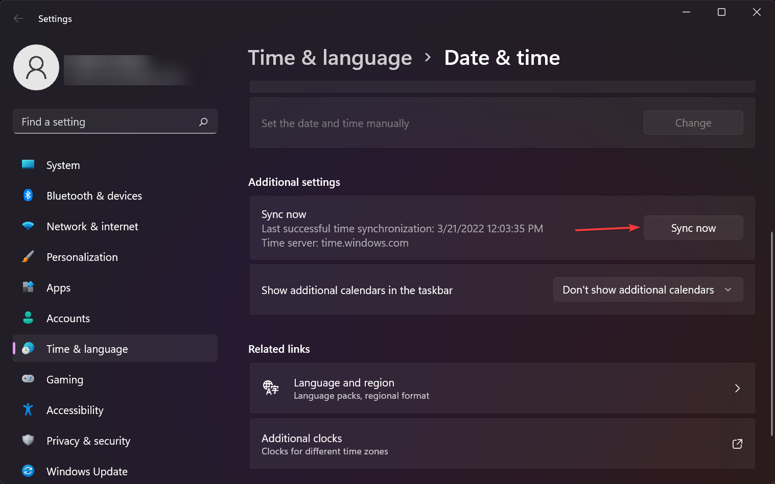
Task: Open Gaming settings from sidebar
Action: (28, 379)
